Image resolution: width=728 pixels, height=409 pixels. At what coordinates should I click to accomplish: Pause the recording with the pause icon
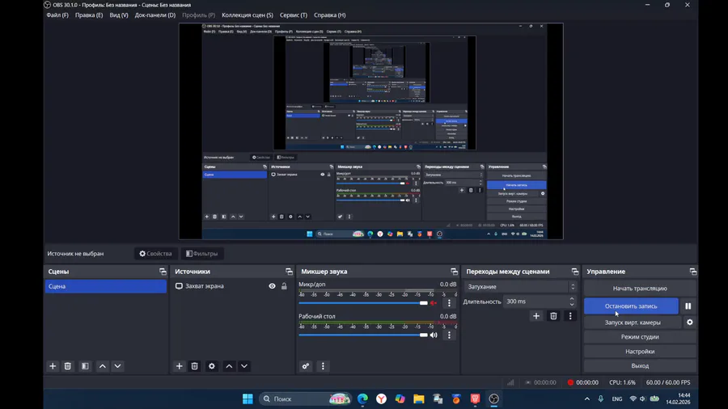point(688,306)
